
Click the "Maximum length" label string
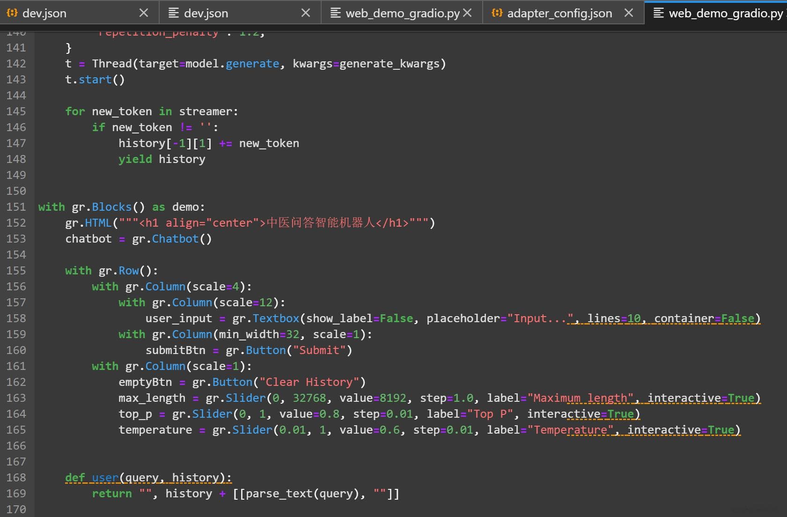point(581,398)
